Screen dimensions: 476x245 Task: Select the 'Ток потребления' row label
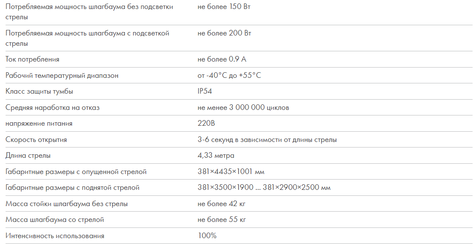pos(32,59)
